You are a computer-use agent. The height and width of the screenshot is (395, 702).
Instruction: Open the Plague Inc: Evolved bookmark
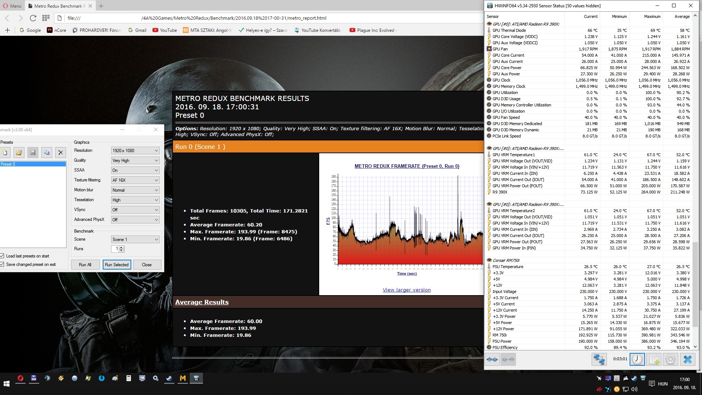[373, 30]
